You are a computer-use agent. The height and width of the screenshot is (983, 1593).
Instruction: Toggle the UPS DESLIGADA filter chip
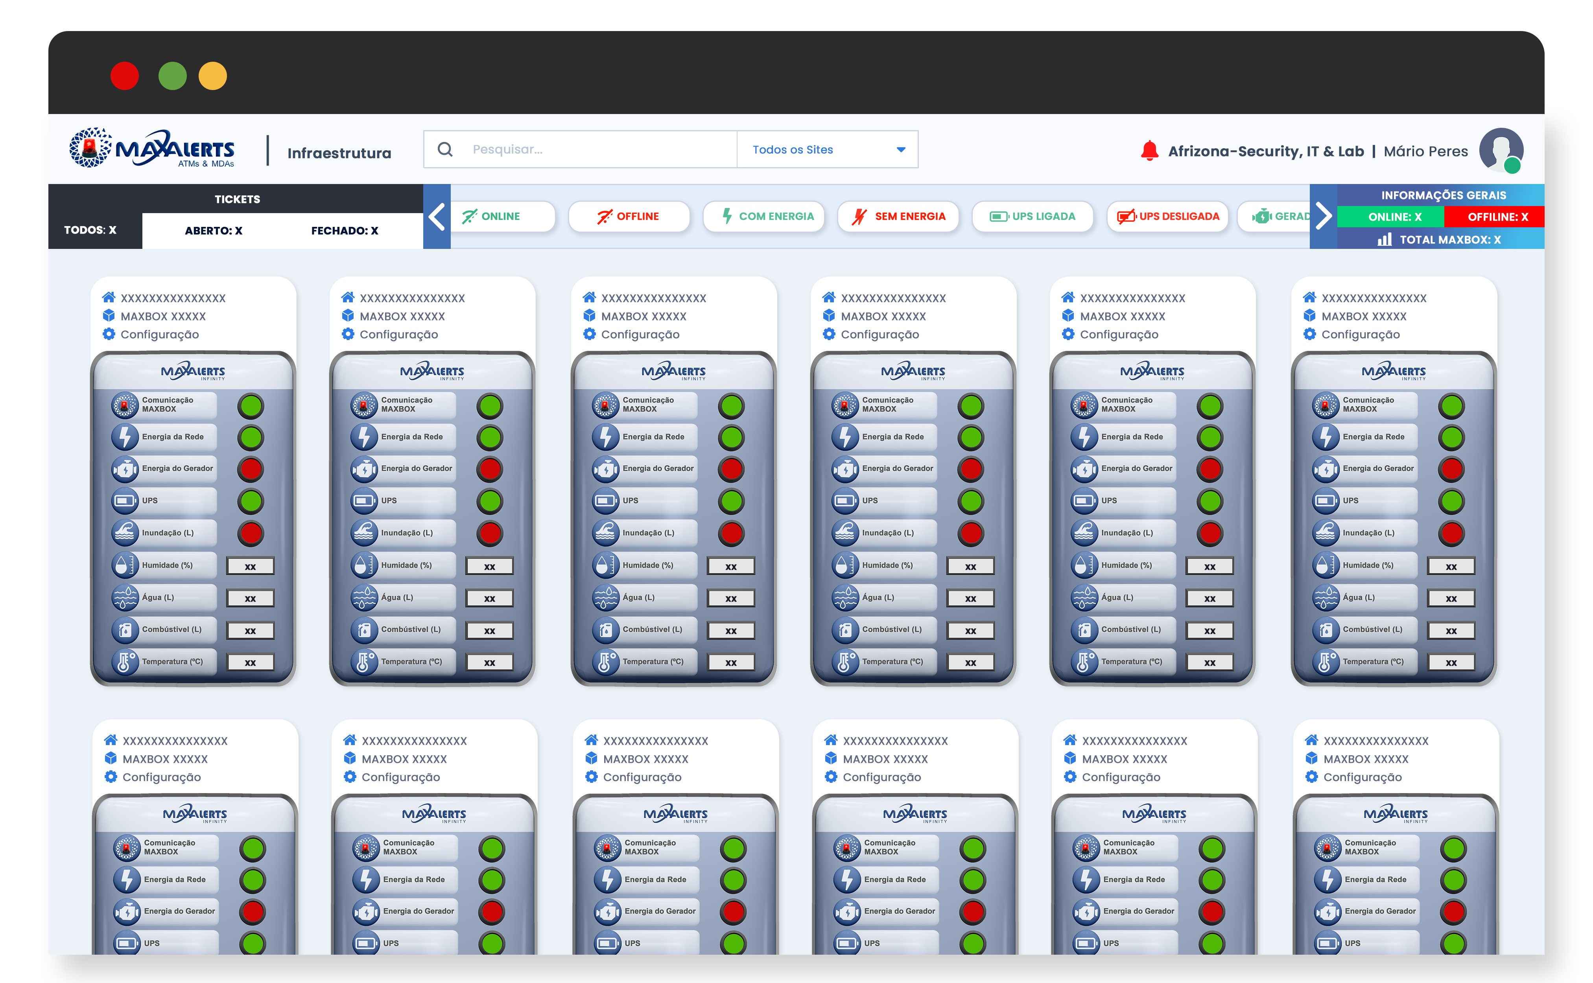[x=1167, y=217]
